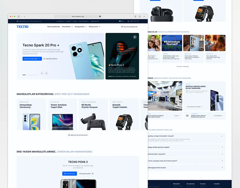240x188 pixels.
Task: Go to the next hero slide arrow
Action: tap(47, 73)
